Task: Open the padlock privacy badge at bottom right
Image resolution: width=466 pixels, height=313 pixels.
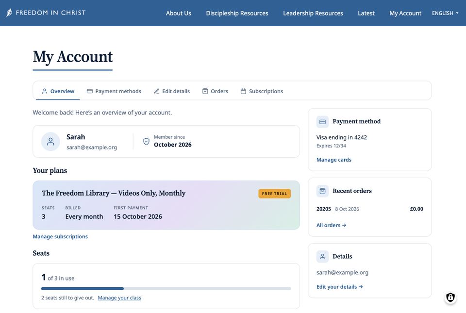Action: pyautogui.click(x=450, y=297)
